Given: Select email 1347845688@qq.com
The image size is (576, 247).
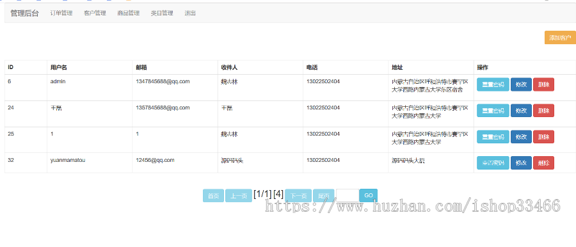Looking at the screenshot, I should click(x=163, y=81).
